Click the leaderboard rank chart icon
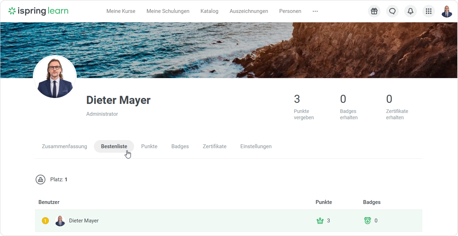The width and height of the screenshot is (458, 236). point(40,180)
